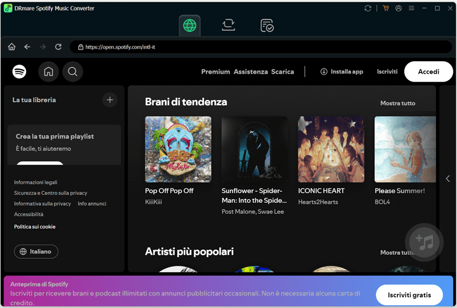Image resolution: width=457 pixels, height=308 pixels.
Task: Click Brani di tendenza heading
Action: pos(186,102)
